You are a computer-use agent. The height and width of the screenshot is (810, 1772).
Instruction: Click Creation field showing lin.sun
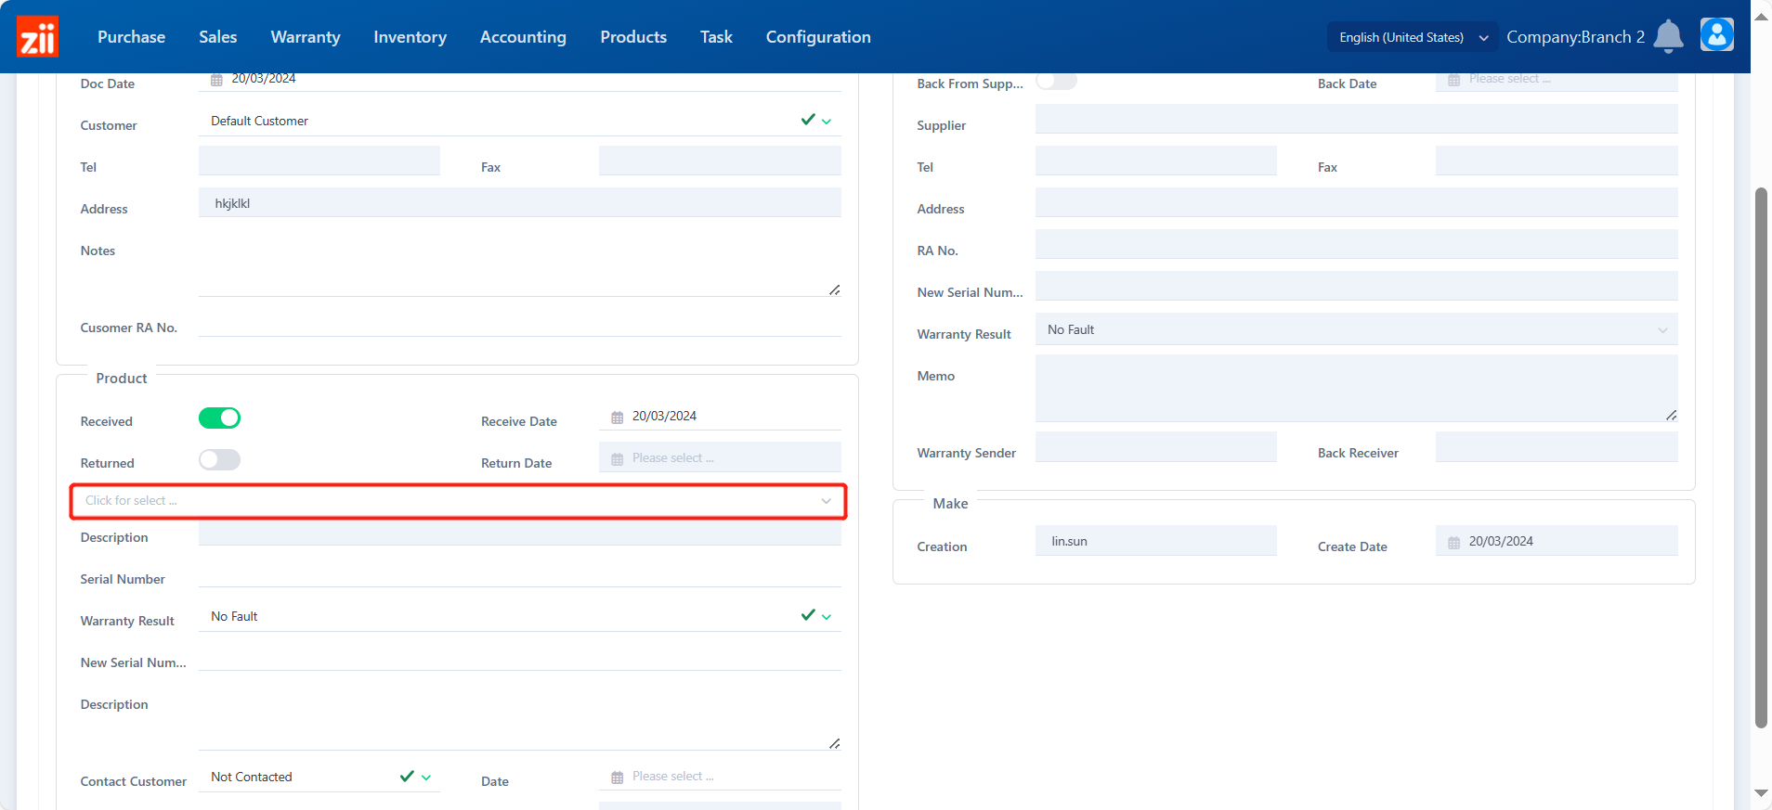[1155, 541]
